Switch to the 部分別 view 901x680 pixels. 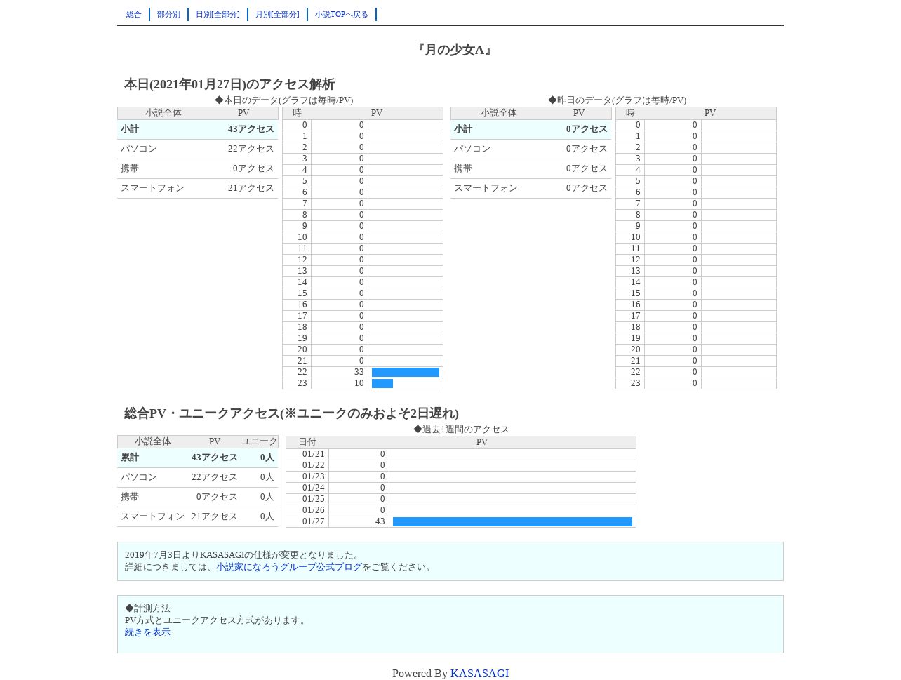click(x=168, y=14)
